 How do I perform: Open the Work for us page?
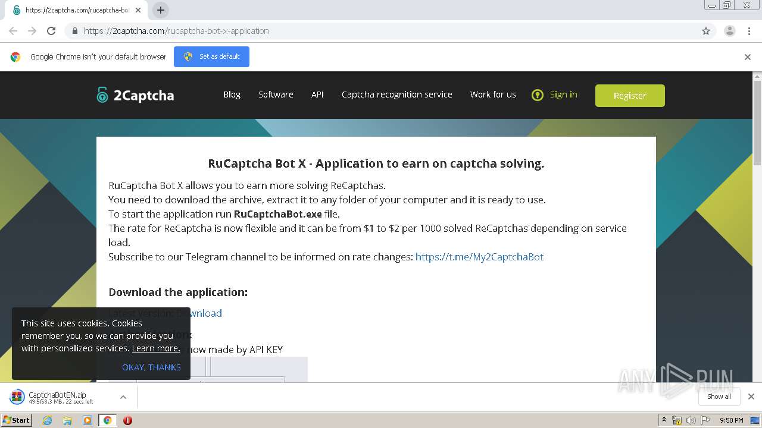point(493,95)
